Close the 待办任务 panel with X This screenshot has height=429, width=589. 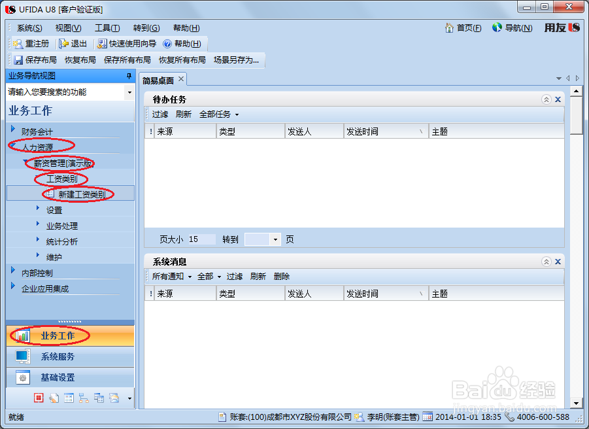point(558,99)
